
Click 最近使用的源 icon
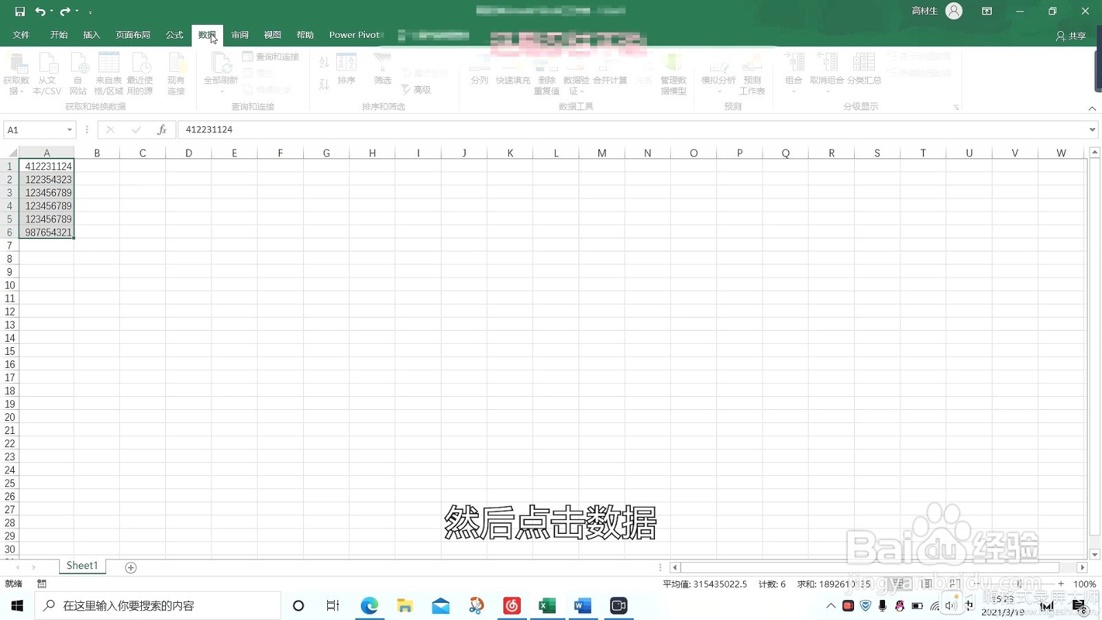point(140,74)
